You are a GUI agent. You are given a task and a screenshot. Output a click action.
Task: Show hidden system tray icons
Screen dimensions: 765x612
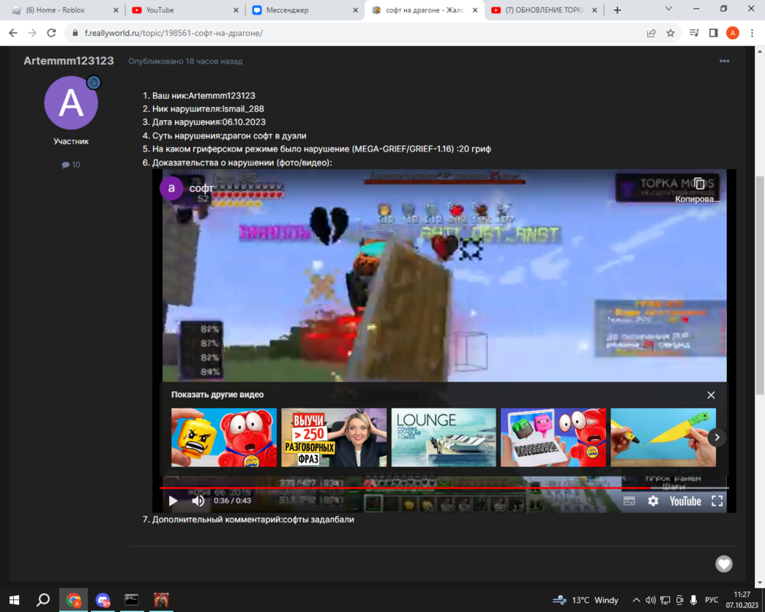tap(636, 600)
